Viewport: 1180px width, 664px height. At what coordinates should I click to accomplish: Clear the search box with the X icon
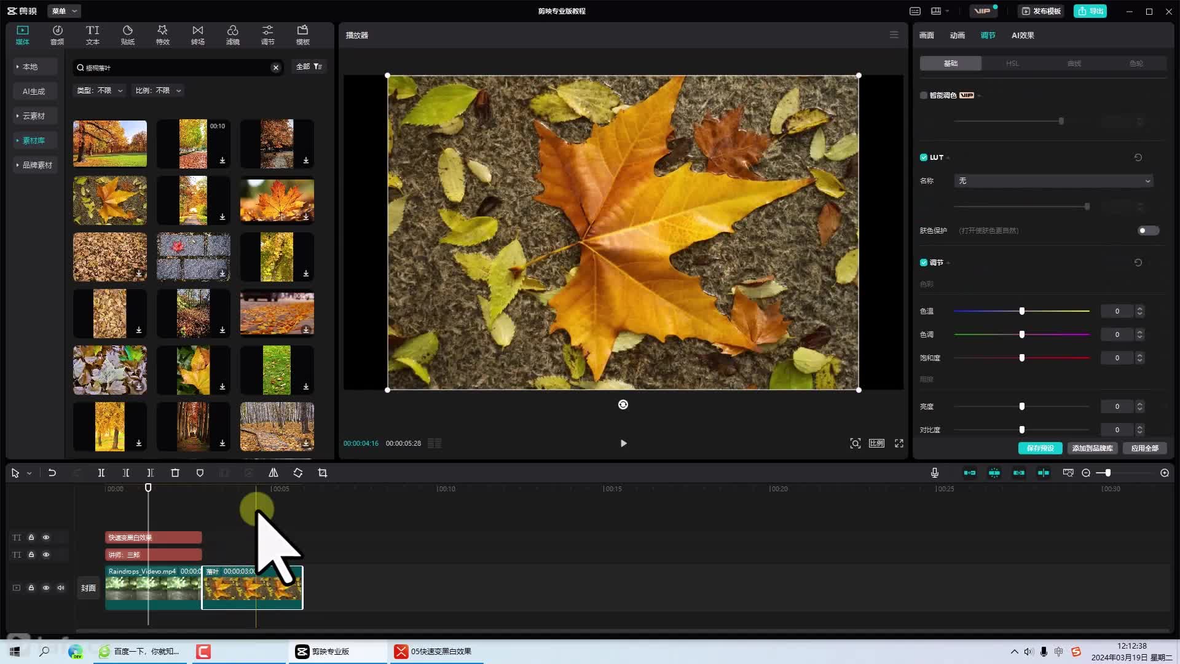tap(276, 68)
